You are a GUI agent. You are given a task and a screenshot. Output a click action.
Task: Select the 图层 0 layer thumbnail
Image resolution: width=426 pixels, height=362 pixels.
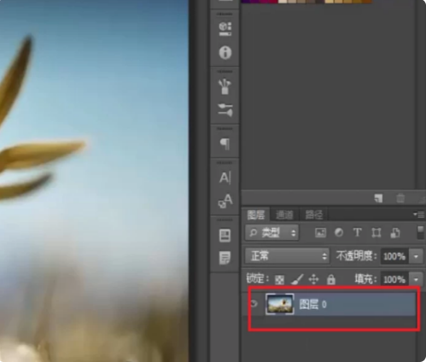tap(280, 304)
